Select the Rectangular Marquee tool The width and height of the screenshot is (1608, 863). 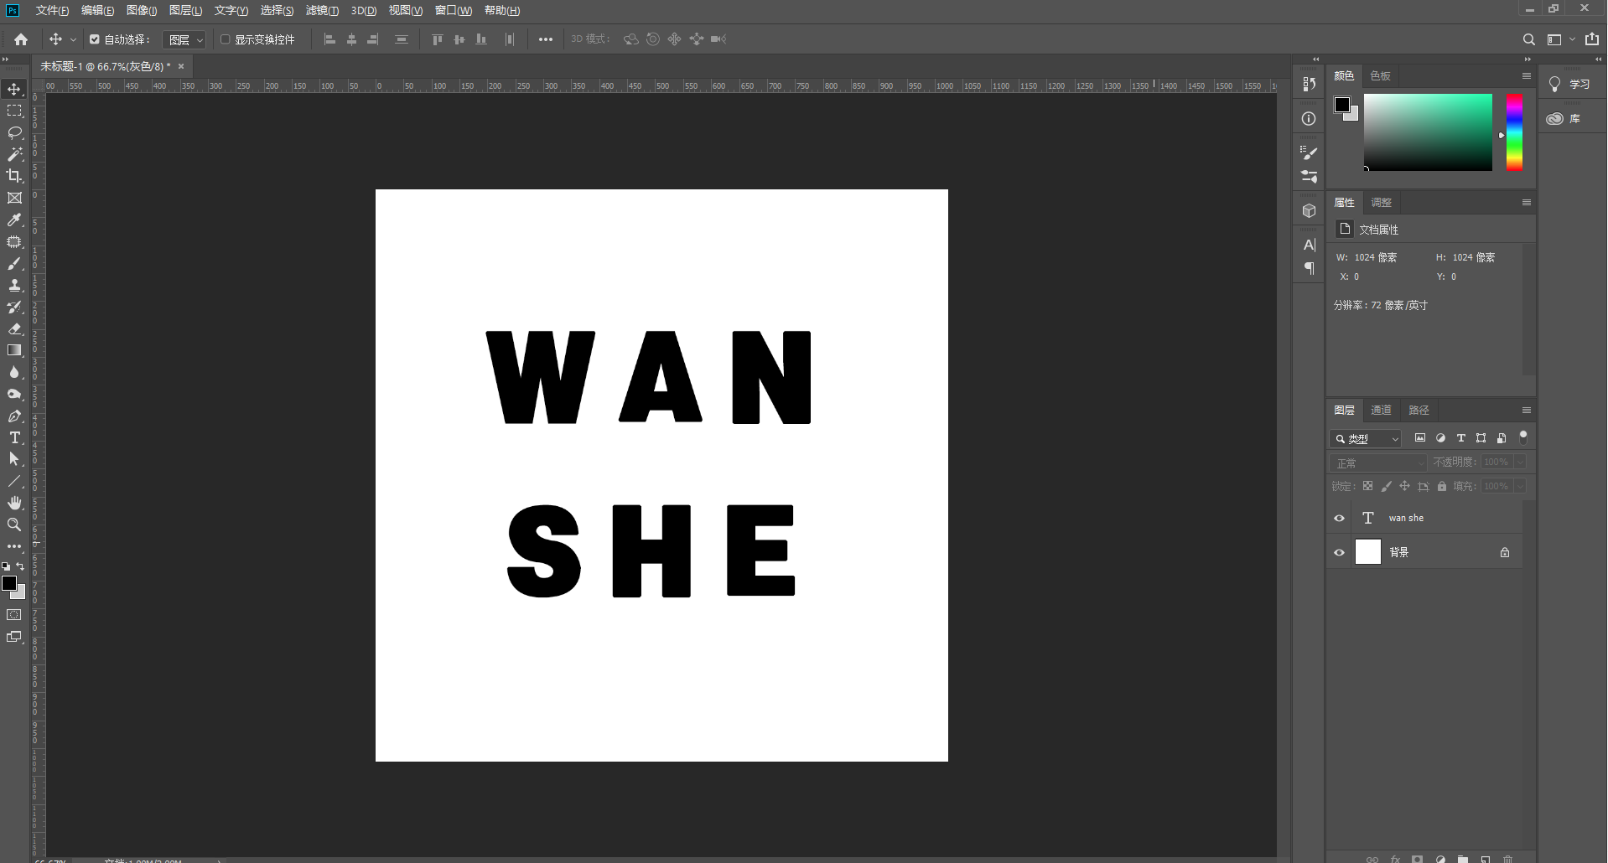(x=14, y=111)
